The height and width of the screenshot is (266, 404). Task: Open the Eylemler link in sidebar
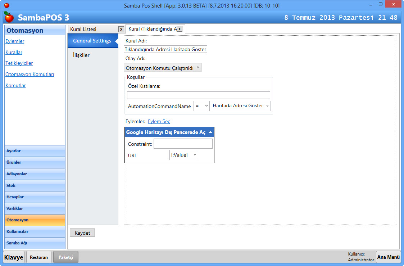15,41
